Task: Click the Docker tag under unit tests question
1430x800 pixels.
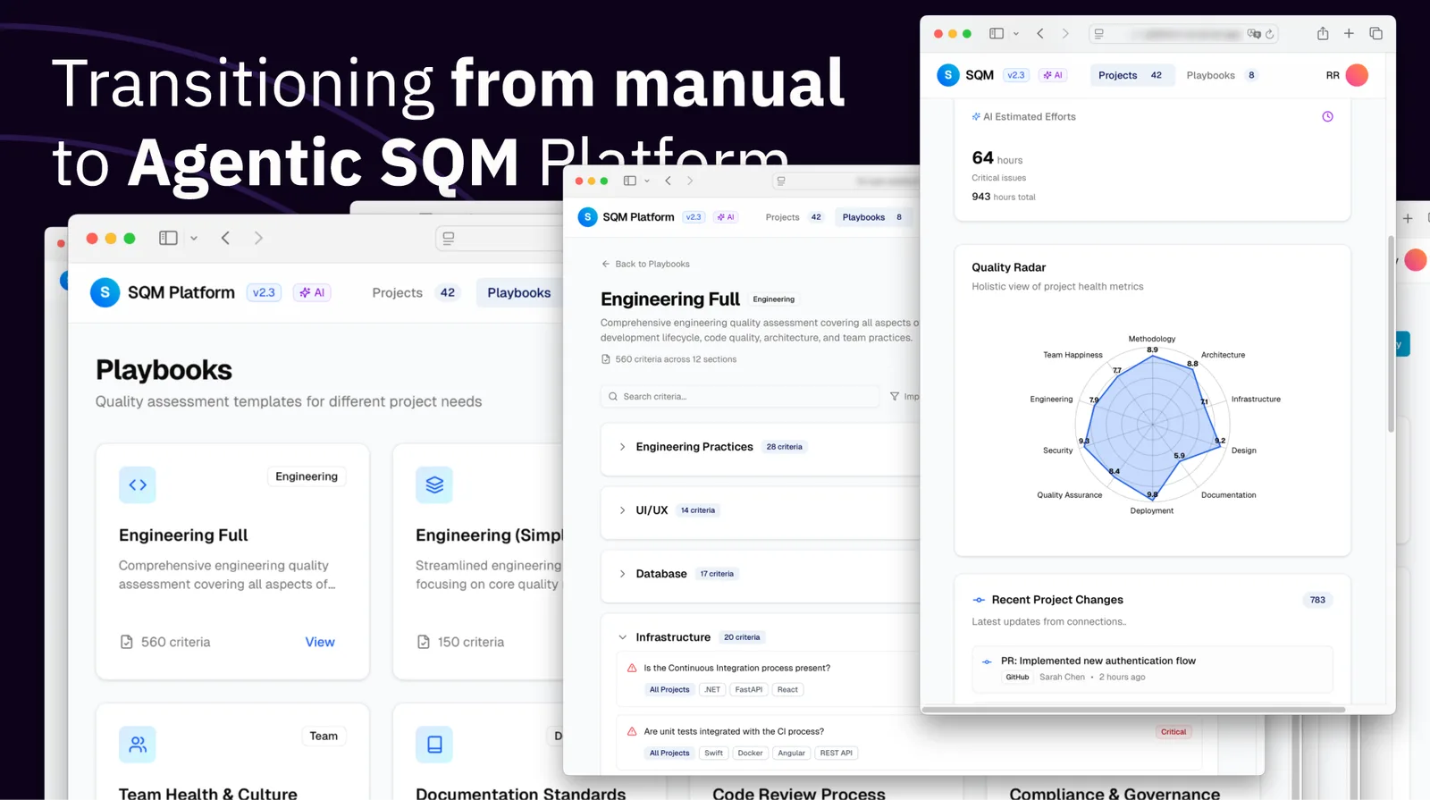Action: [x=750, y=753]
